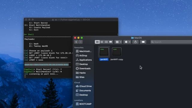Open Sites folder in sidebar
Screen dimensions: 192x108
click(x=80, y=77)
